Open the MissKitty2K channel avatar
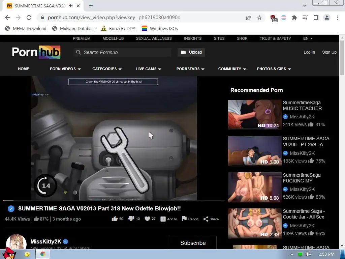The width and height of the screenshot is (345, 259). point(16,242)
